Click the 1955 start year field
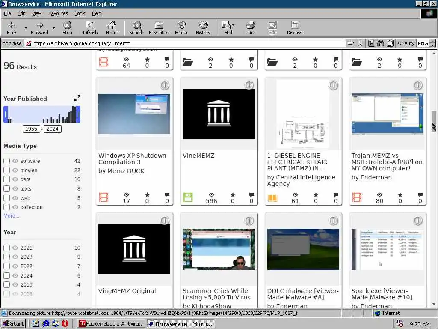This screenshot has width=438, height=329. pyautogui.click(x=31, y=129)
